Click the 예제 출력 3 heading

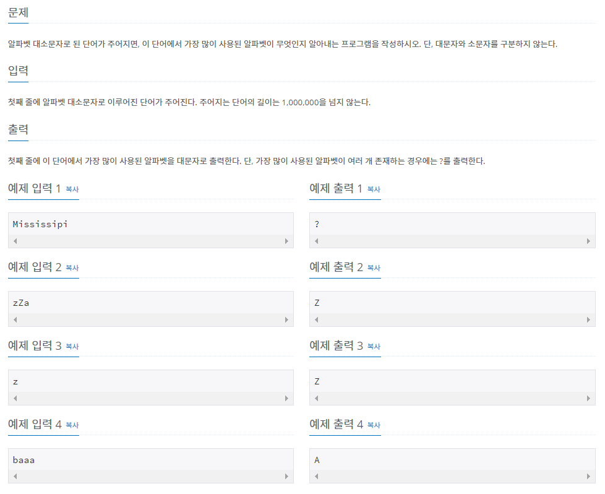tap(336, 345)
